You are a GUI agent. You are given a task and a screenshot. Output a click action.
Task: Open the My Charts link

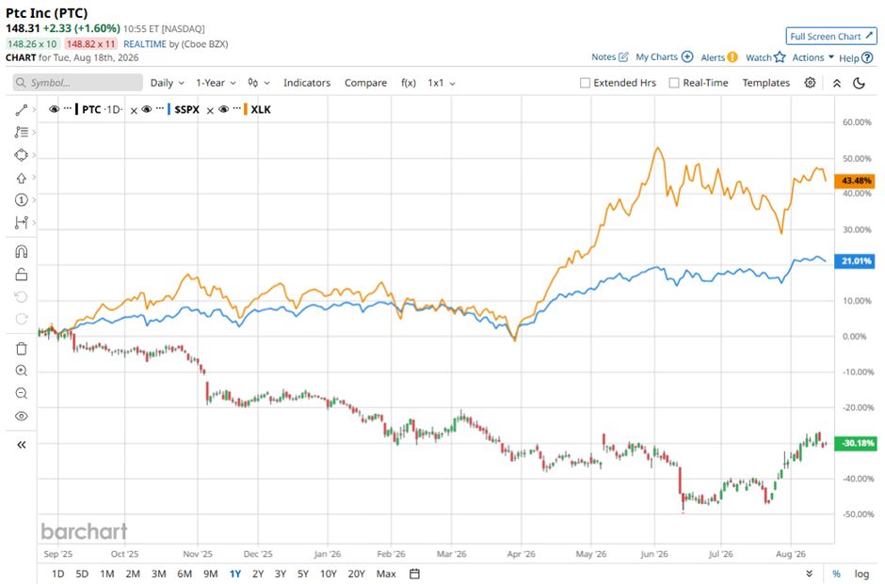click(x=656, y=56)
